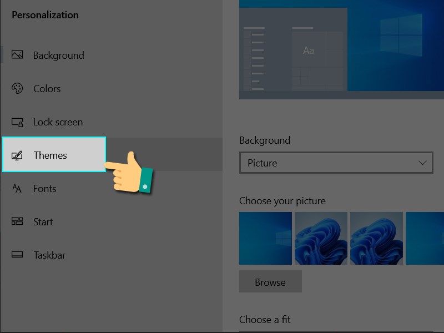
Task: Select the Fonts Aa icon
Action: pyautogui.click(x=18, y=188)
